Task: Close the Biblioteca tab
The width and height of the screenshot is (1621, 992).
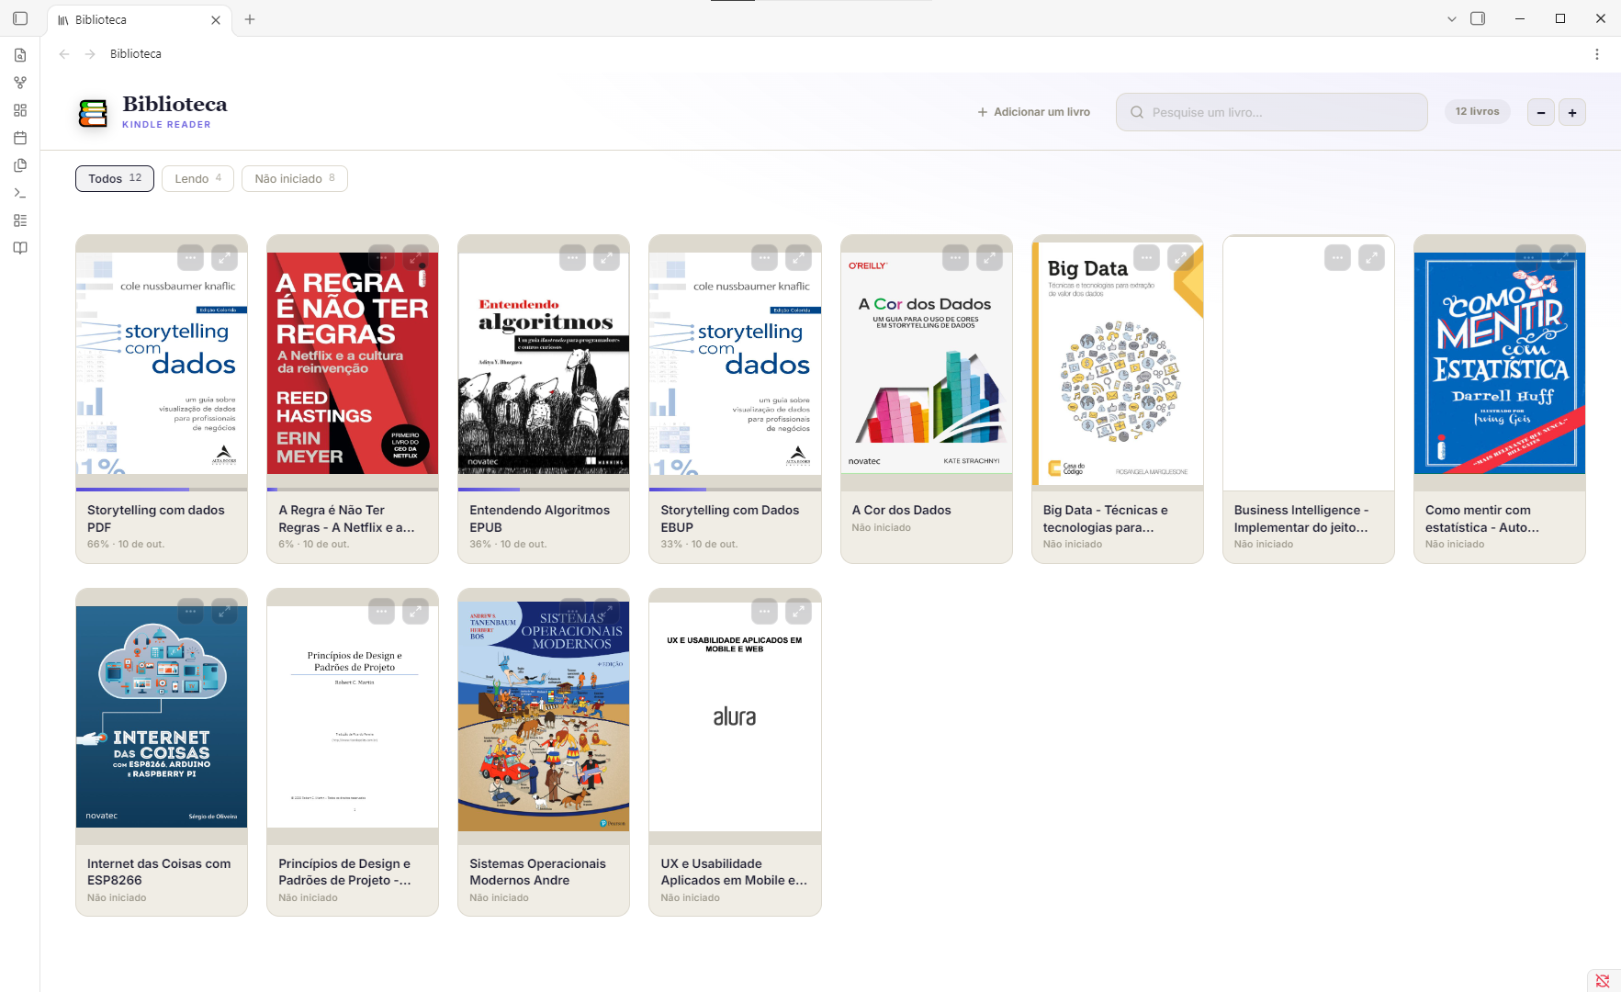Action: (216, 19)
